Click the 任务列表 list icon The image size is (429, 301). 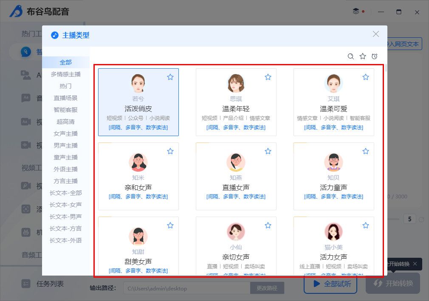[26, 284]
